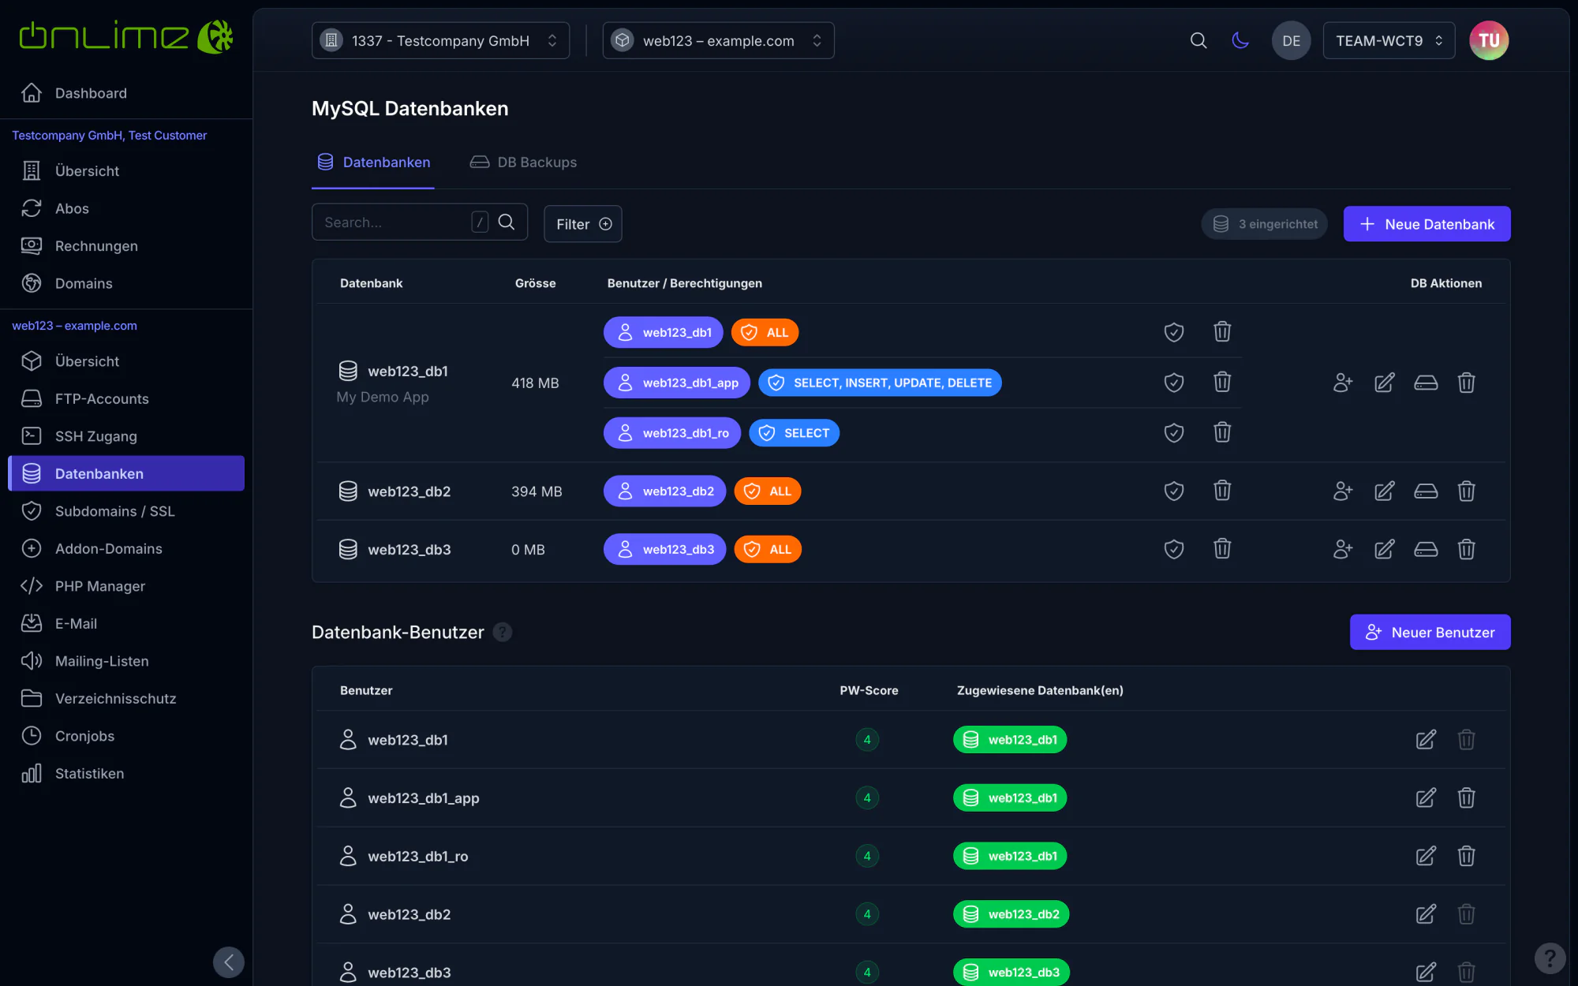Screen dimensions: 1578x986
Task: Click the Testcompany GmbH, Test Customer link
Action: click(109, 136)
